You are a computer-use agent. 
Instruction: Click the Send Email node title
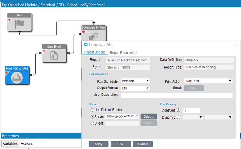tap(54, 47)
